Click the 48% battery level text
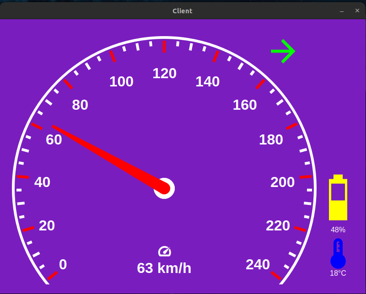 click(338, 230)
